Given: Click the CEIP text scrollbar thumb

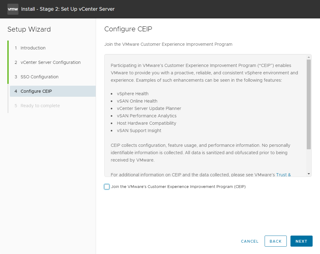Looking at the screenshot, I should click(309, 104).
